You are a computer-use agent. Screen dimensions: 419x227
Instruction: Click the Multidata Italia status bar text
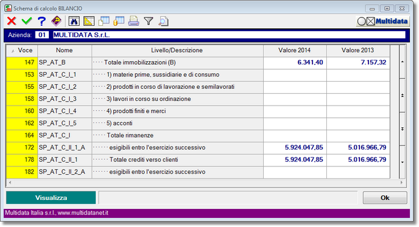57,213
